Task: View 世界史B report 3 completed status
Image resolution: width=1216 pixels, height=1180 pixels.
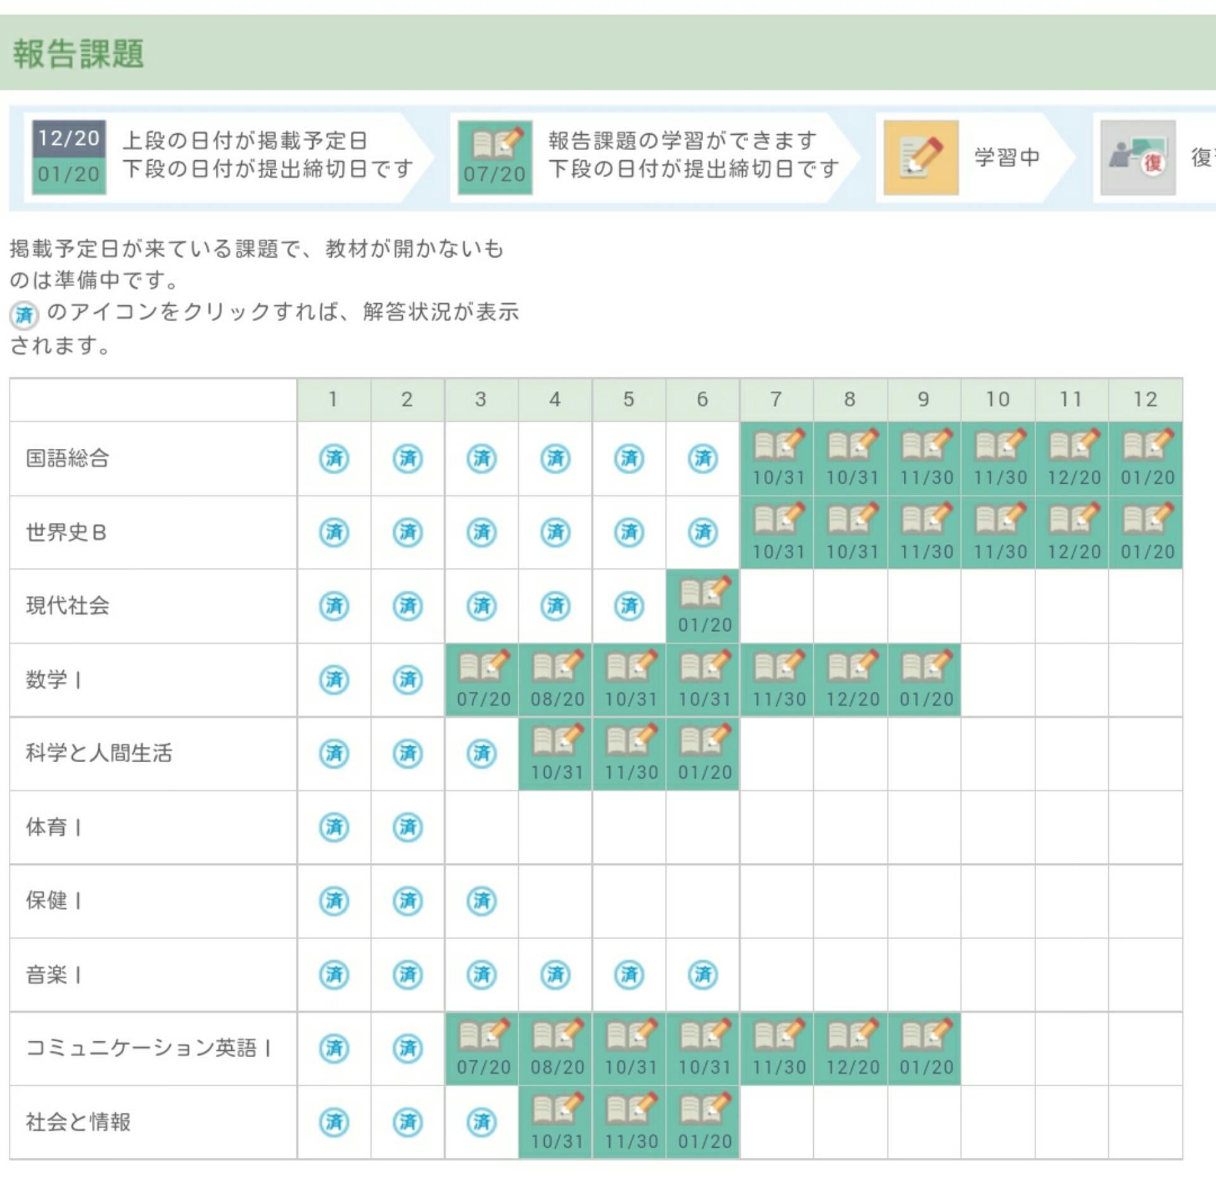Action: point(482,532)
